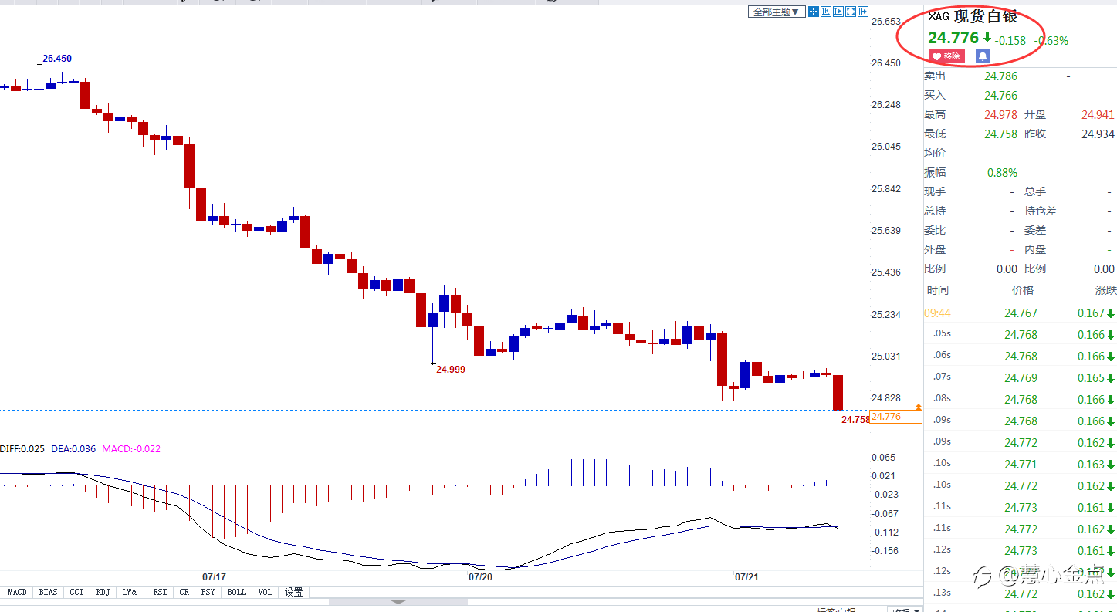Click the 最高 value 24.978
This screenshot has height=612, width=1117.
pyautogui.click(x=1000, y=115)
